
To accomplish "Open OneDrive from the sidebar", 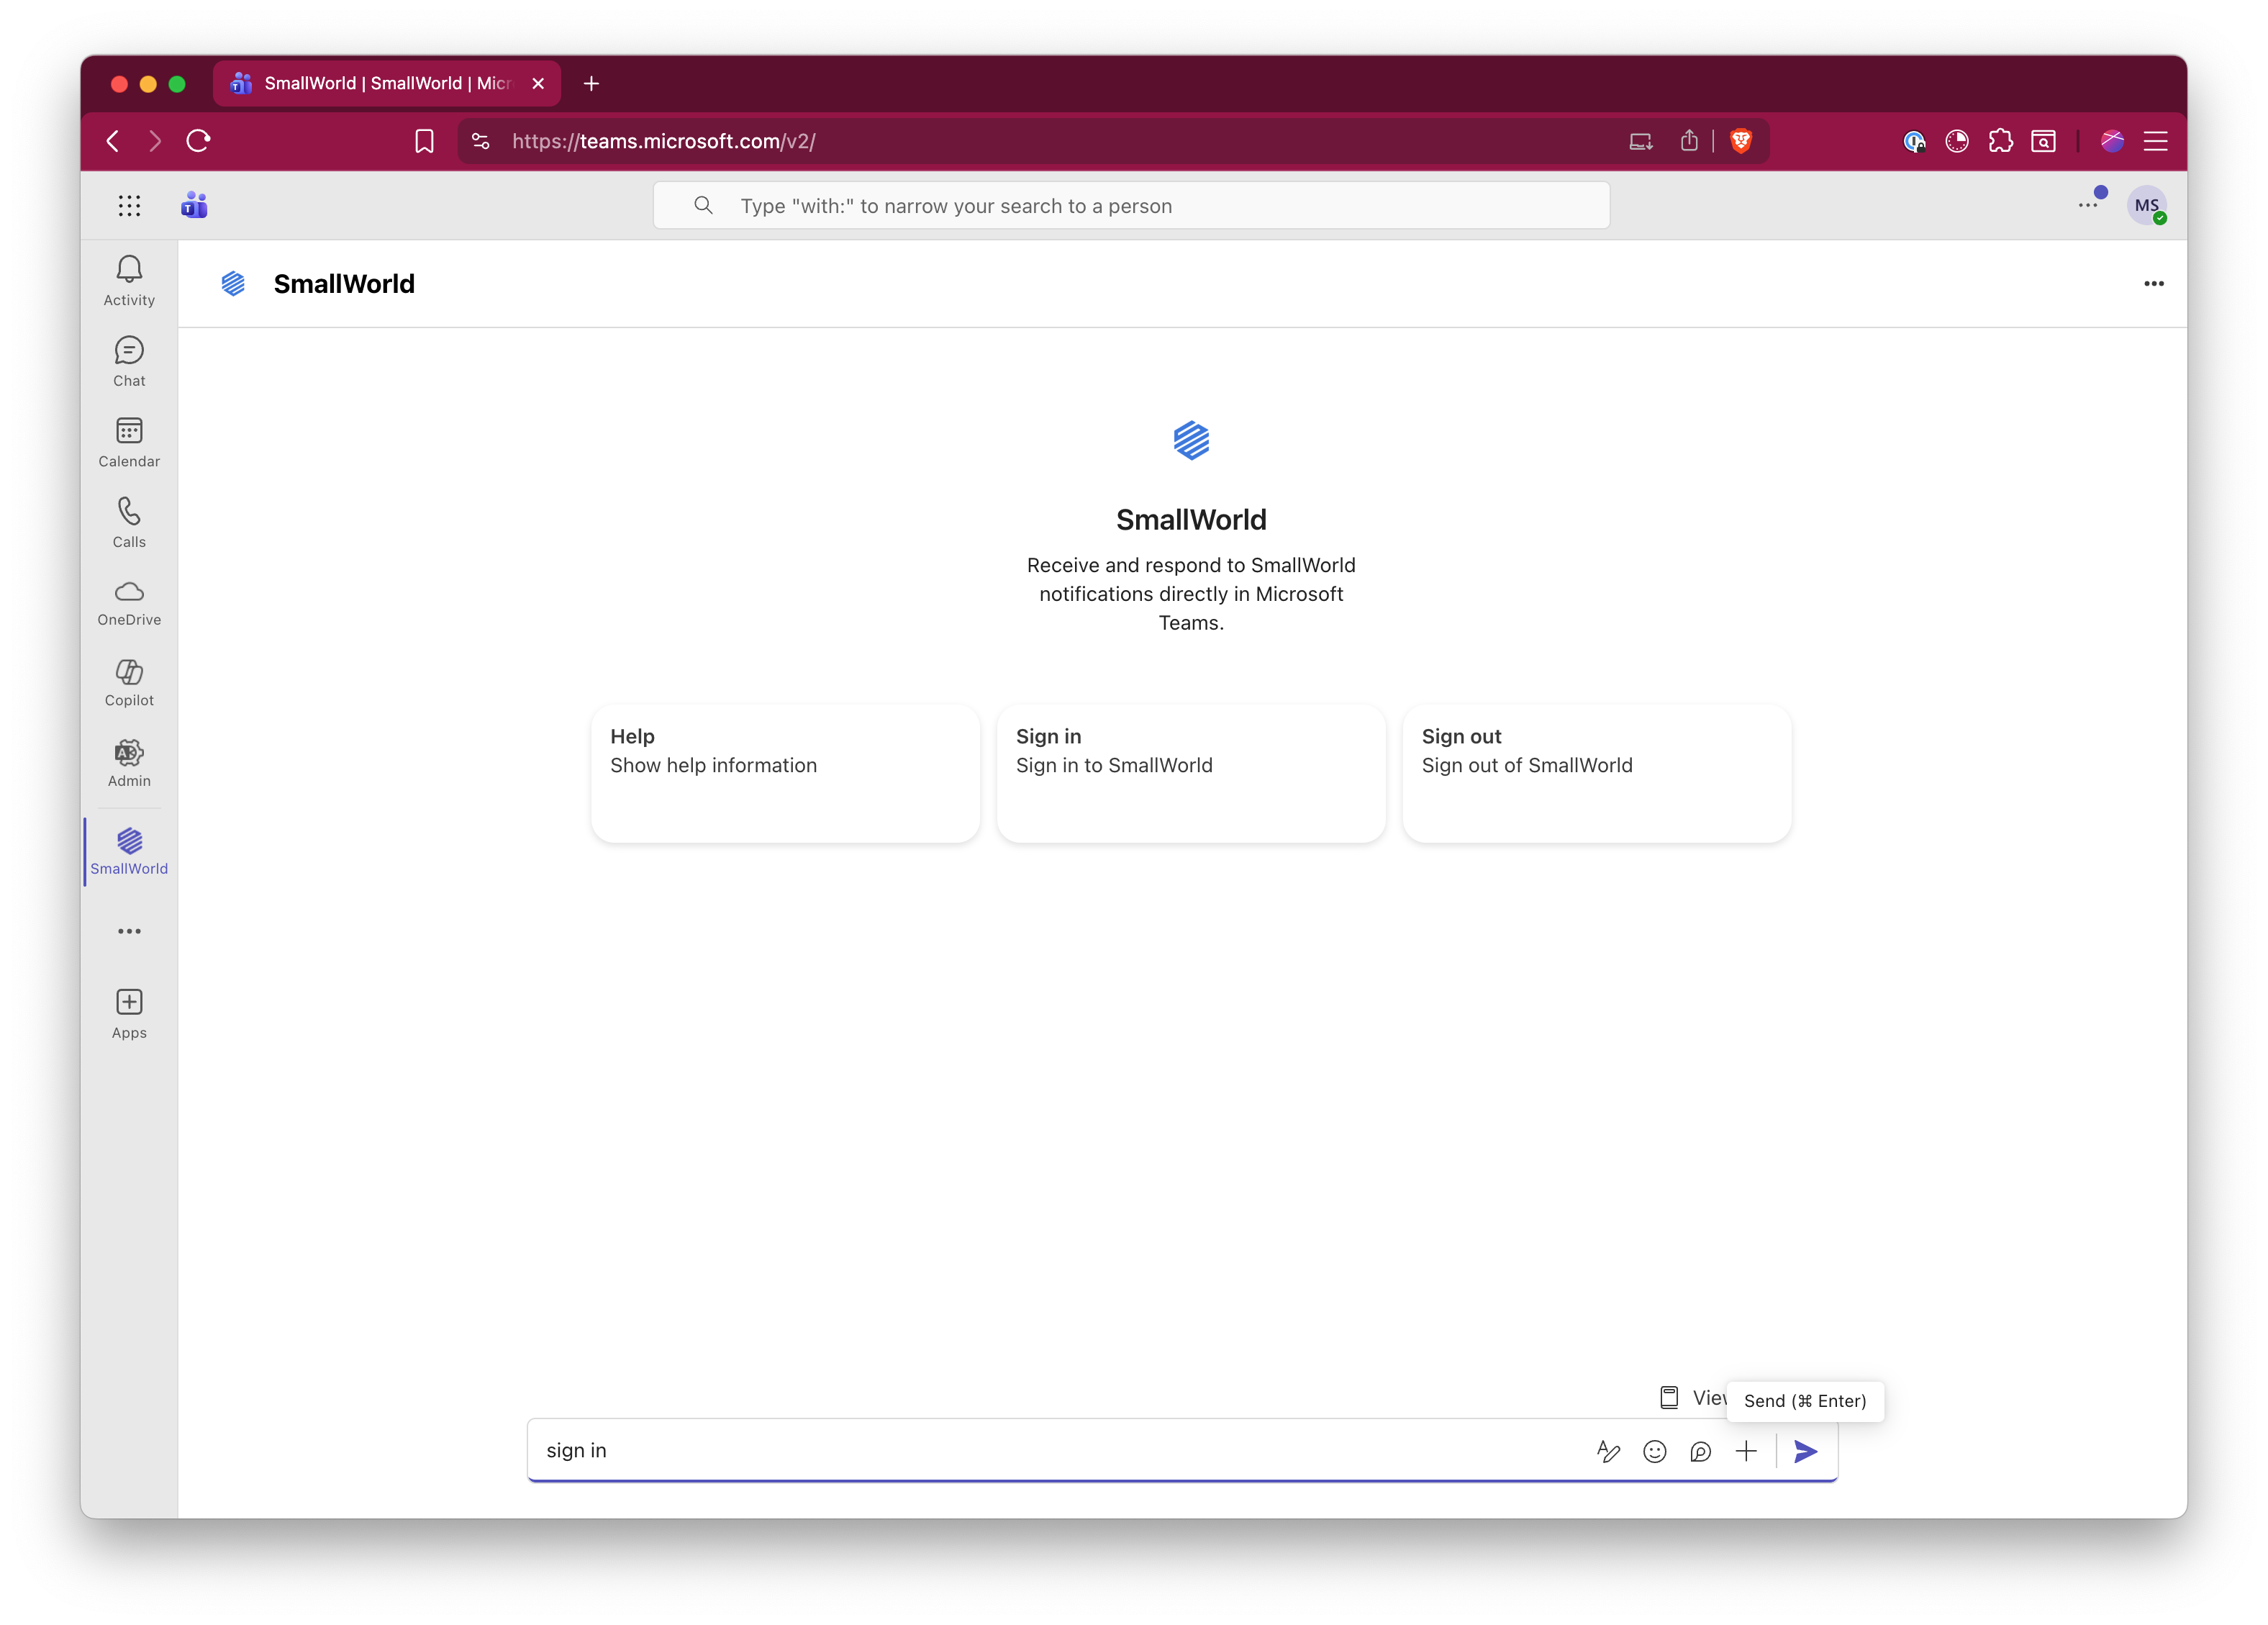I will (129, 602).
